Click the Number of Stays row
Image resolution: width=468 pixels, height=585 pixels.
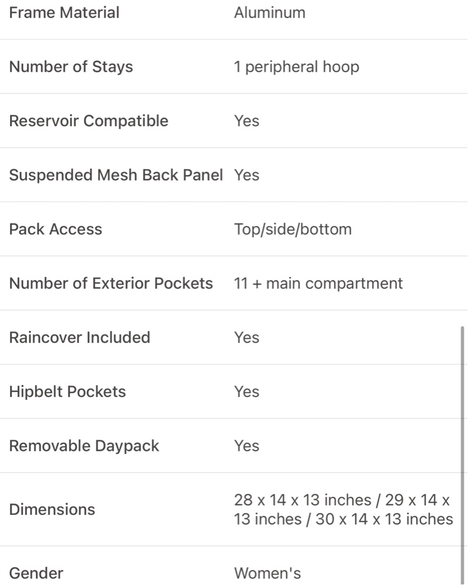(234, 67)
